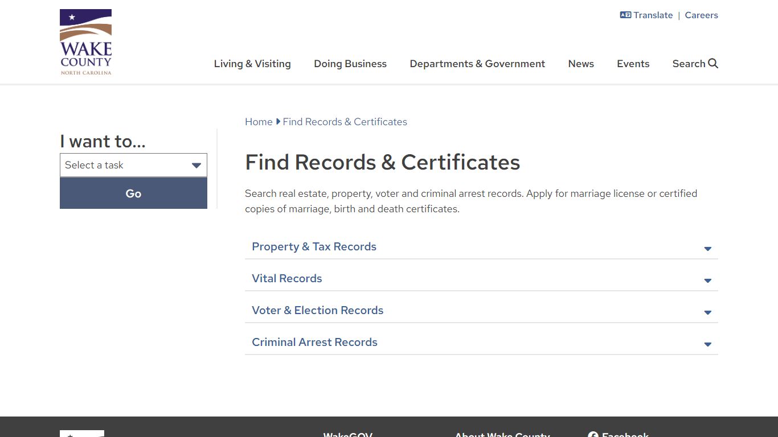Image resolution: width=778 pixels, height=437 pixels.
Task: Click the Vital Records chevron arrow
Action: 708,281
